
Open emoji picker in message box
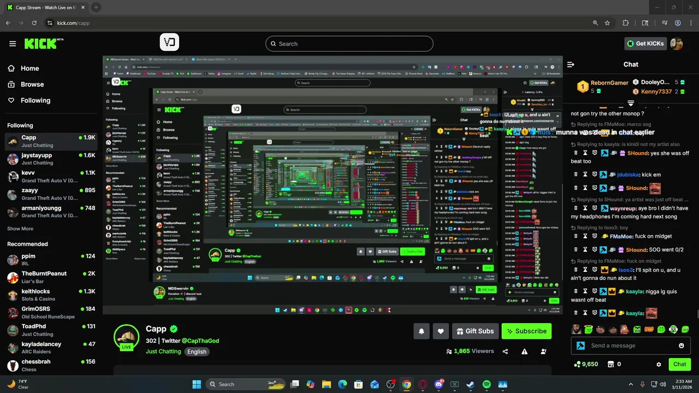(682, 346)
